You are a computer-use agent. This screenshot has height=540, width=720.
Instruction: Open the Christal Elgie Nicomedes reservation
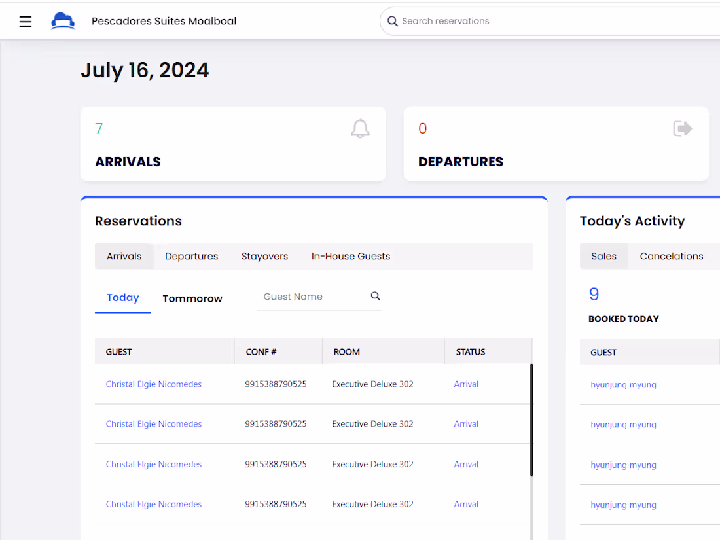click(x=154, y=384)
